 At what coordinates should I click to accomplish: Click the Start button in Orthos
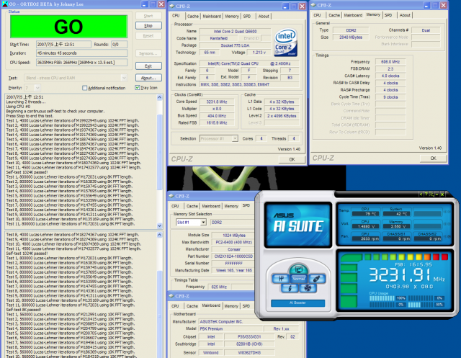click(148, 16)
